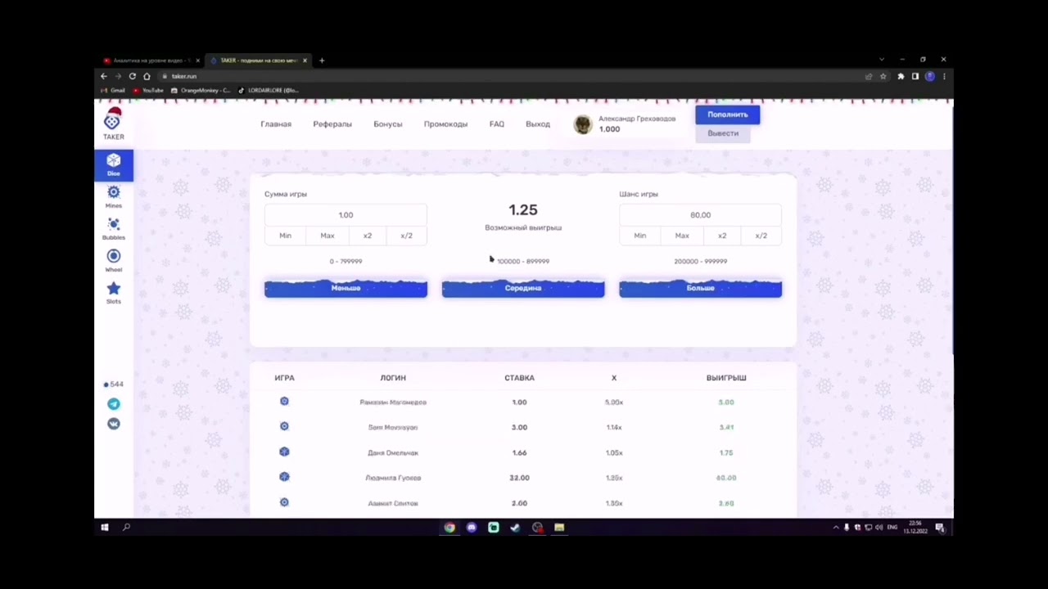Open the browser home page
The height and width of the screenshot is (589, 1048).
(147, 76)
